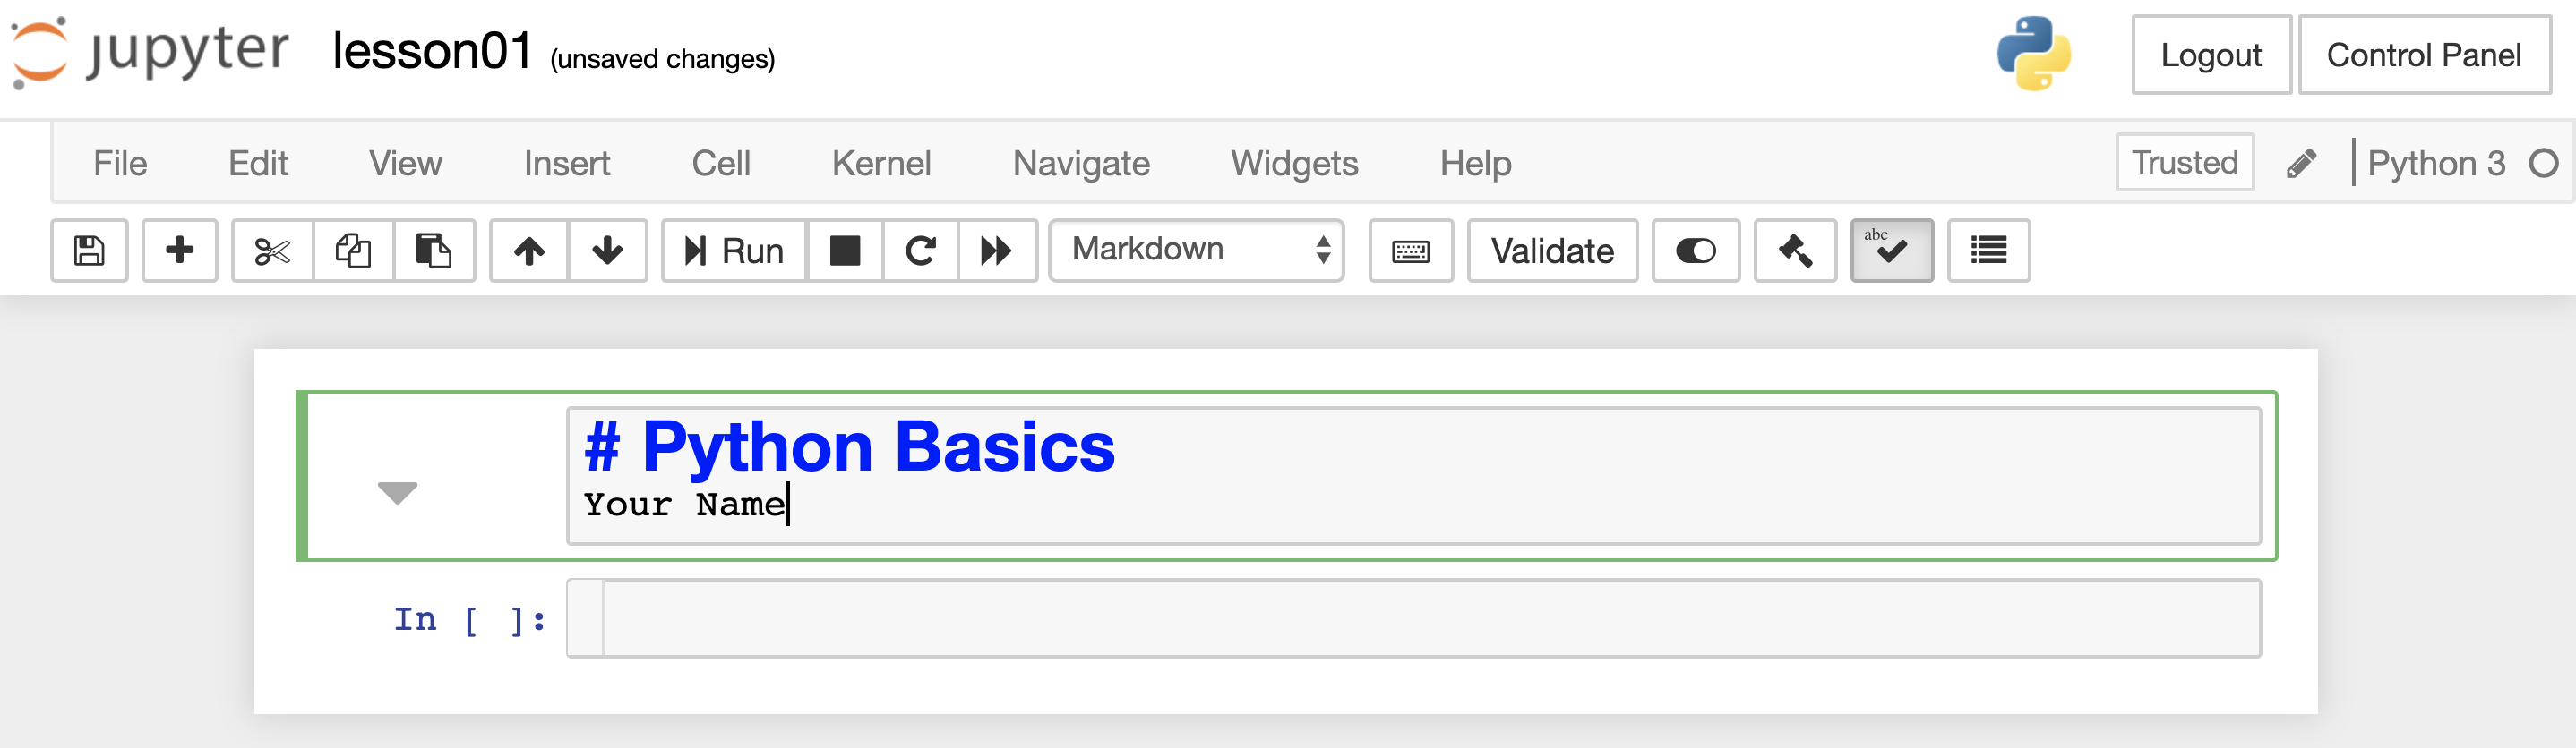Open the Markdown cell type dropdown
Image resolution: width=2576 pixels, height=748 pixels.
click(1196, 250)
